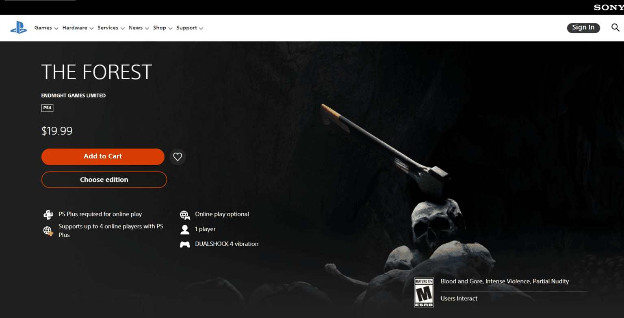Add The Forest to your wishlist heart
The height and width of the screenshot is (318, 624).
click(x=178, y=156)
